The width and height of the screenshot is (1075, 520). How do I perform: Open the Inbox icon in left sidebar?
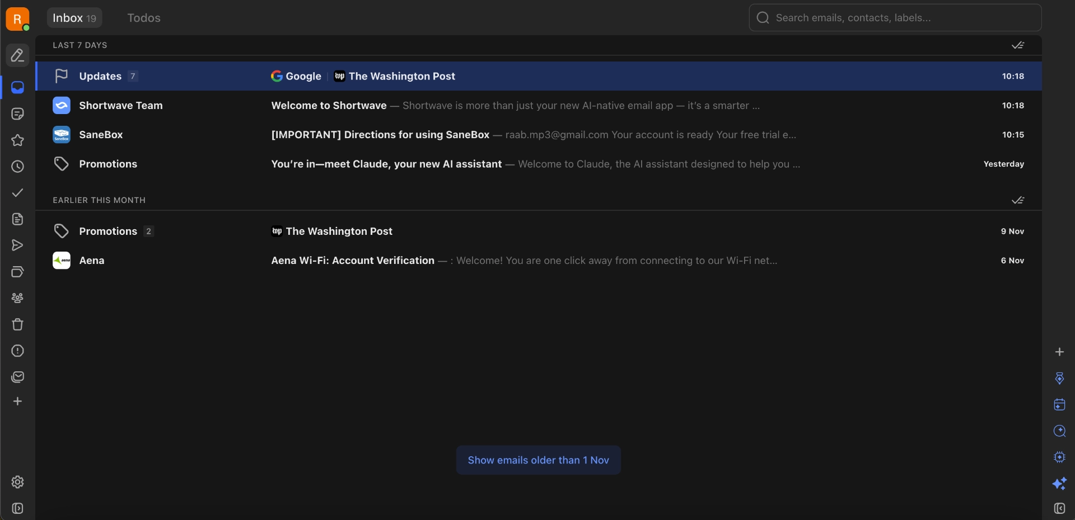click(17, 87)
